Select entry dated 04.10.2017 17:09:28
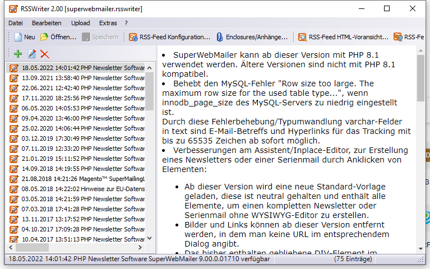 pos(76,229)
